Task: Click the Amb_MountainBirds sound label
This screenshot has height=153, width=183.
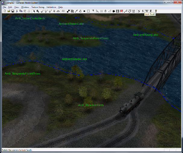Action: pyautogui.click(x=91, y=105)
